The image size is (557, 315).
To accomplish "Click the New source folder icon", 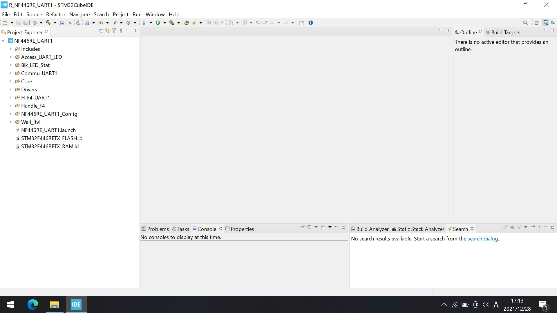I will 101,23.
